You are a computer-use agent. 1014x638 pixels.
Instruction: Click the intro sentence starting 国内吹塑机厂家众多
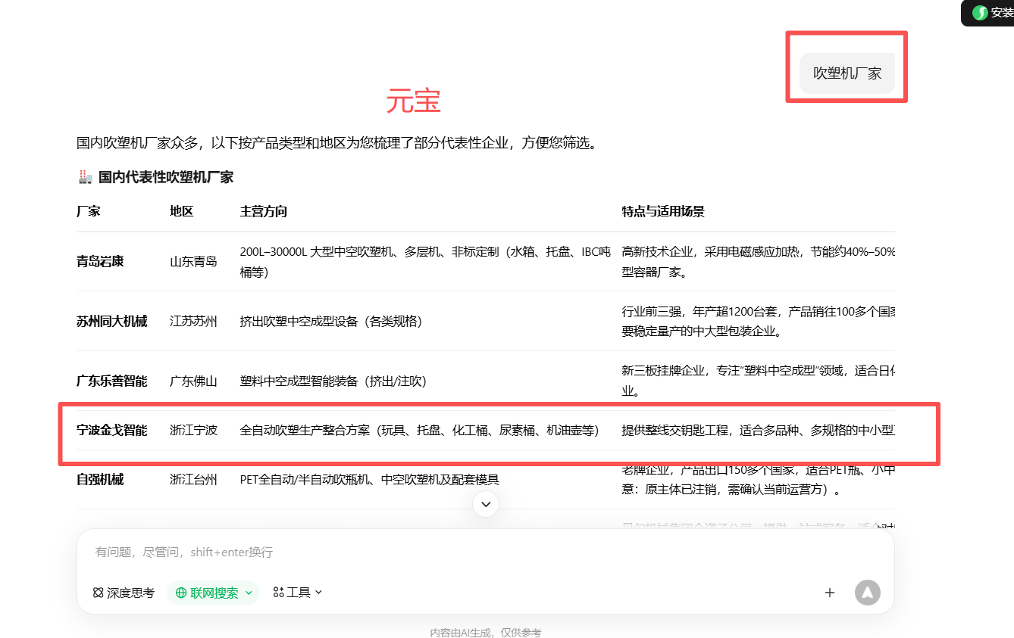[336, 142]
